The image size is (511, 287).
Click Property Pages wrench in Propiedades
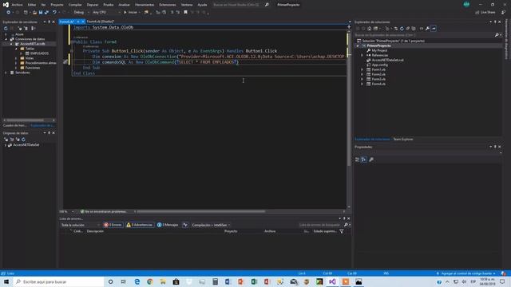coord(371,159)
